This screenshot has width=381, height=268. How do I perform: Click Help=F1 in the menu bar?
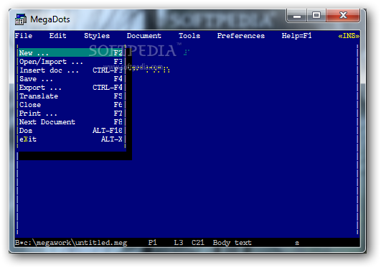click(x=296, y=36)
